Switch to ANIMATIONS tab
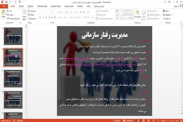The image size is (183, 122). tap(56, 6)
